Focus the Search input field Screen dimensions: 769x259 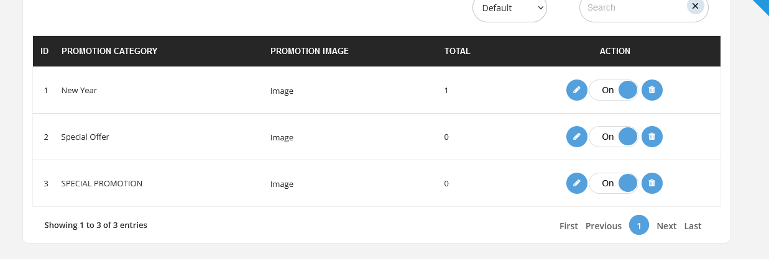pos(634,8)
